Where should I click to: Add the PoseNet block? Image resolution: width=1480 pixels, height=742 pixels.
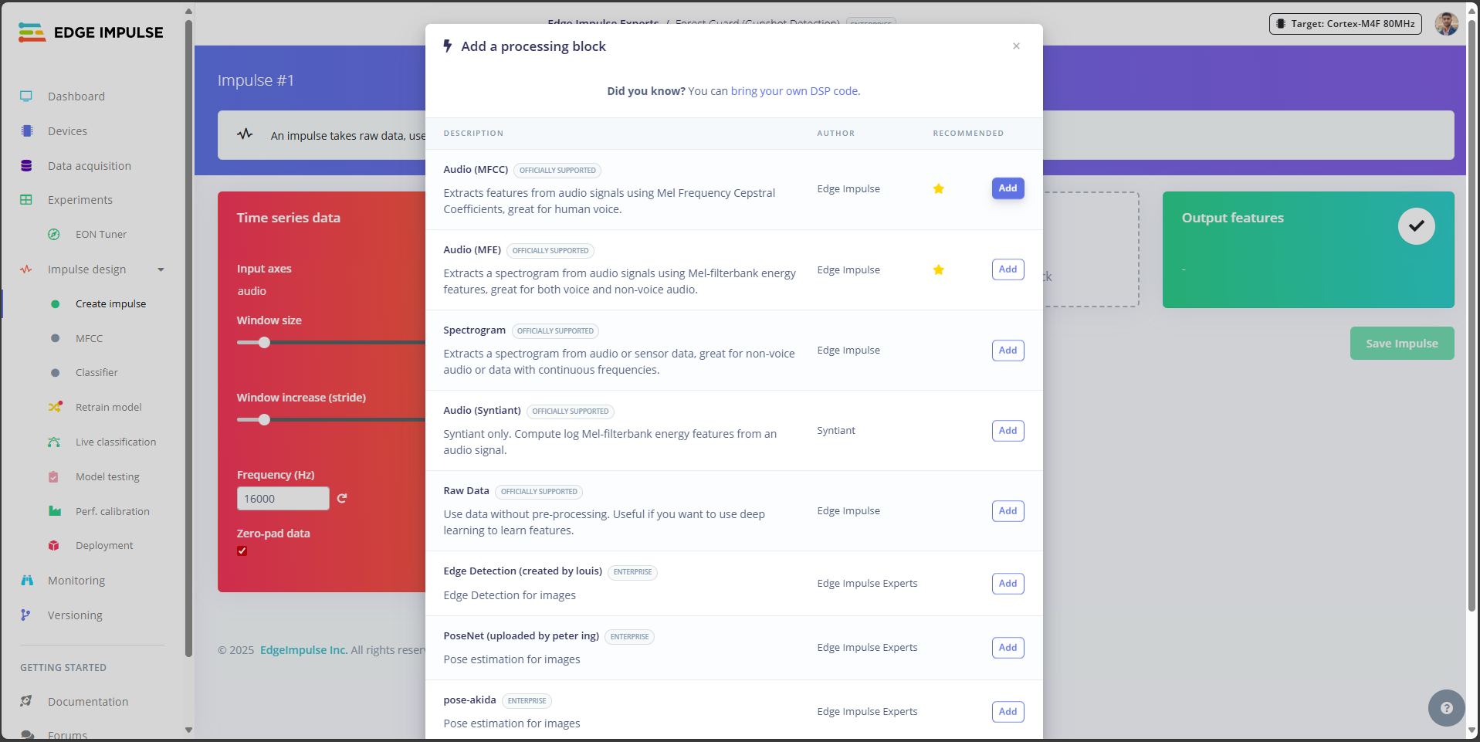click(x=1008, y=648)
